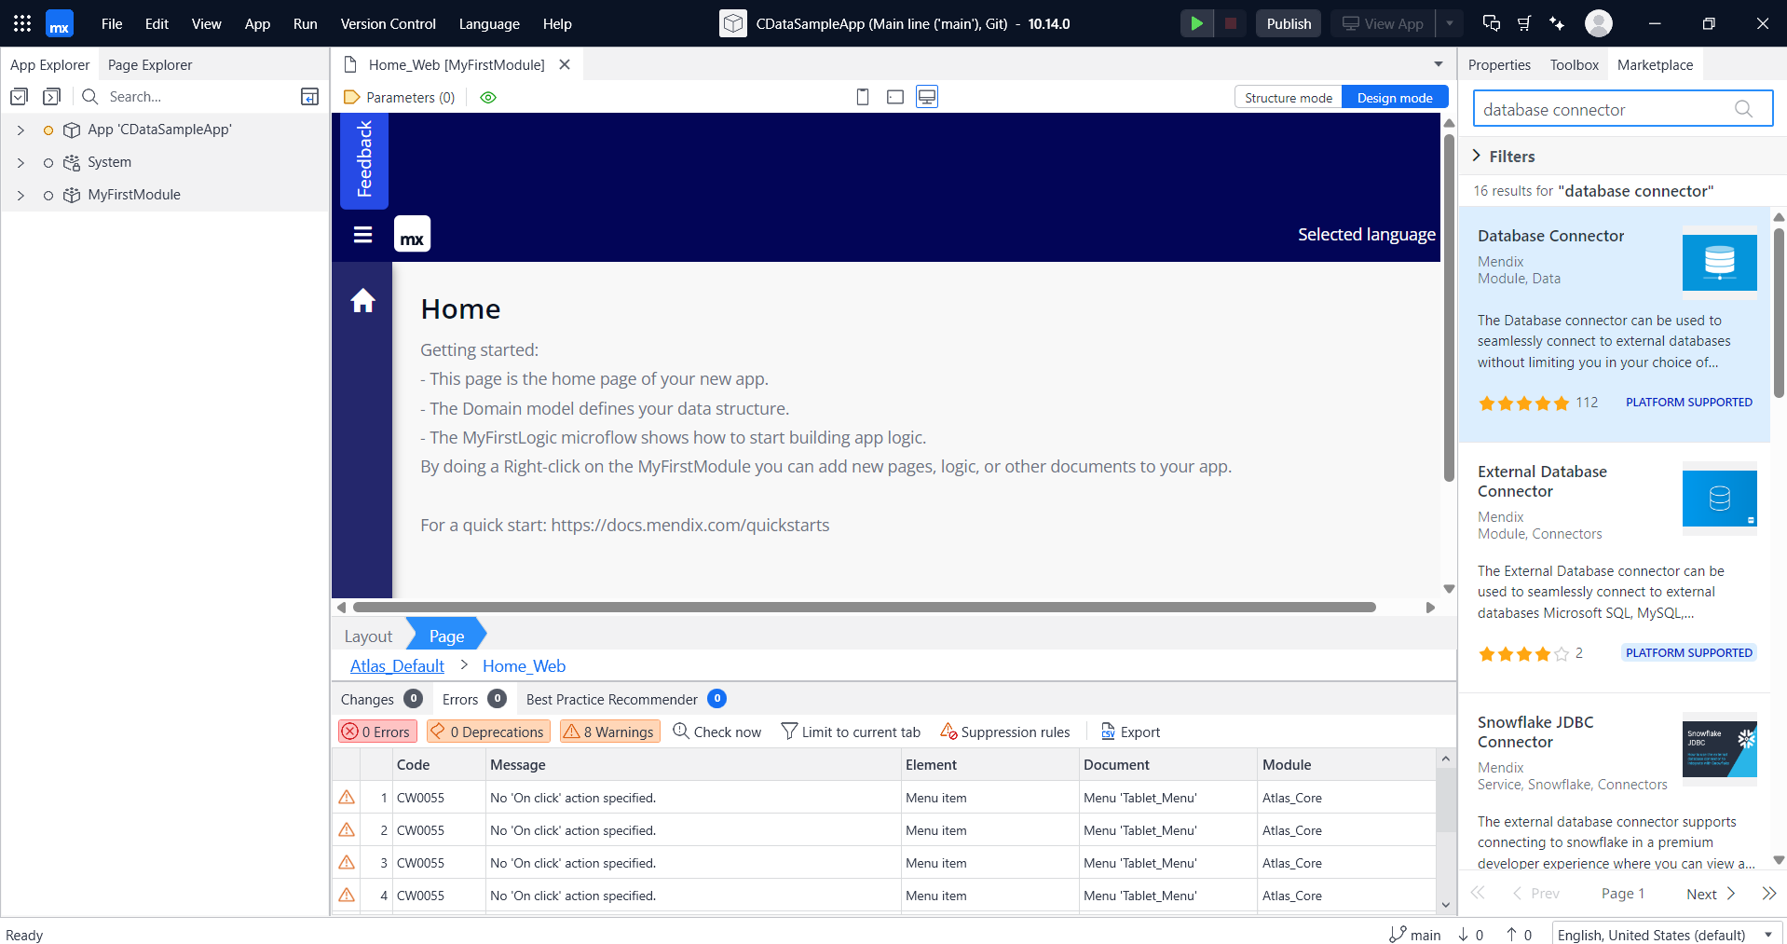Click the user profile avatar icon
The height and width of the screenshot is (944, 1787).
pos(1599,23)
